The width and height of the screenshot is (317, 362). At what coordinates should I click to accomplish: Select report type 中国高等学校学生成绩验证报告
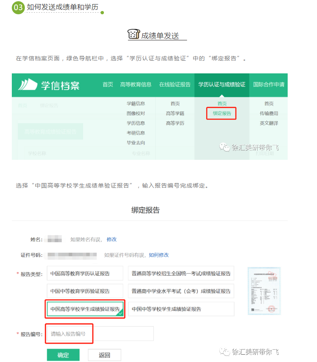point(85,309)
